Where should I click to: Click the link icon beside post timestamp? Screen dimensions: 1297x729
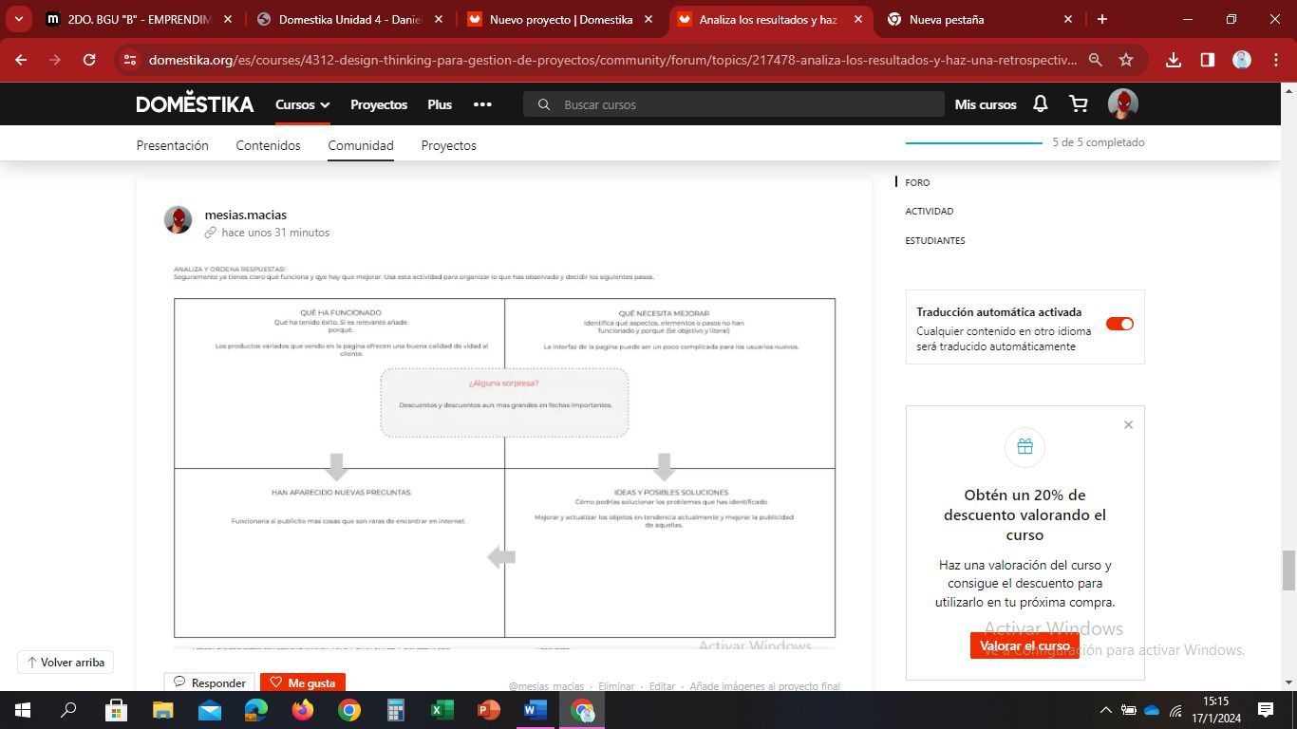click(211, 233)
